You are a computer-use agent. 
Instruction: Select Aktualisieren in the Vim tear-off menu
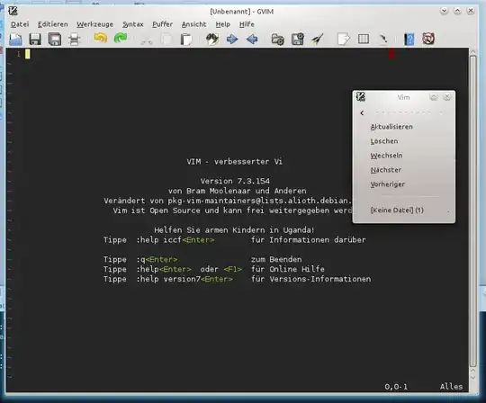[x=391, y=127]
